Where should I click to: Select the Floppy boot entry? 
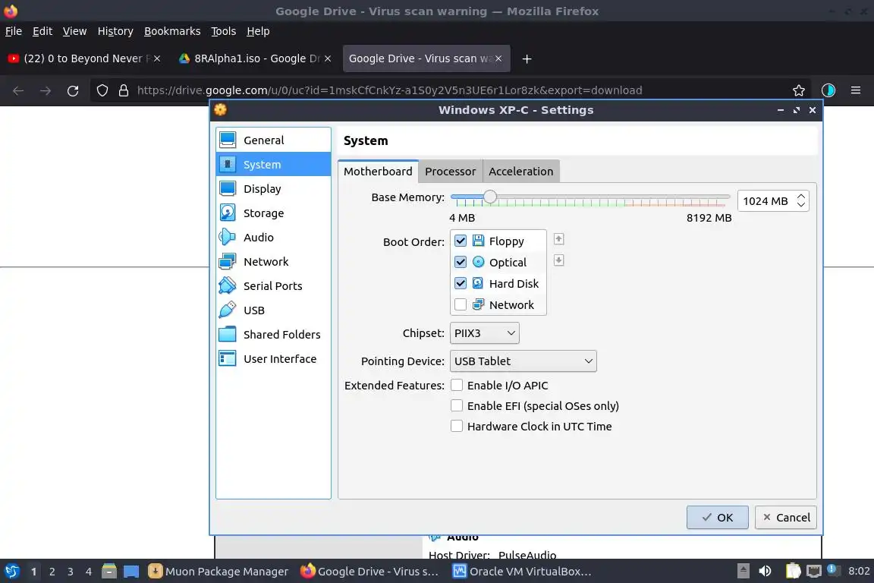(506, 241)
